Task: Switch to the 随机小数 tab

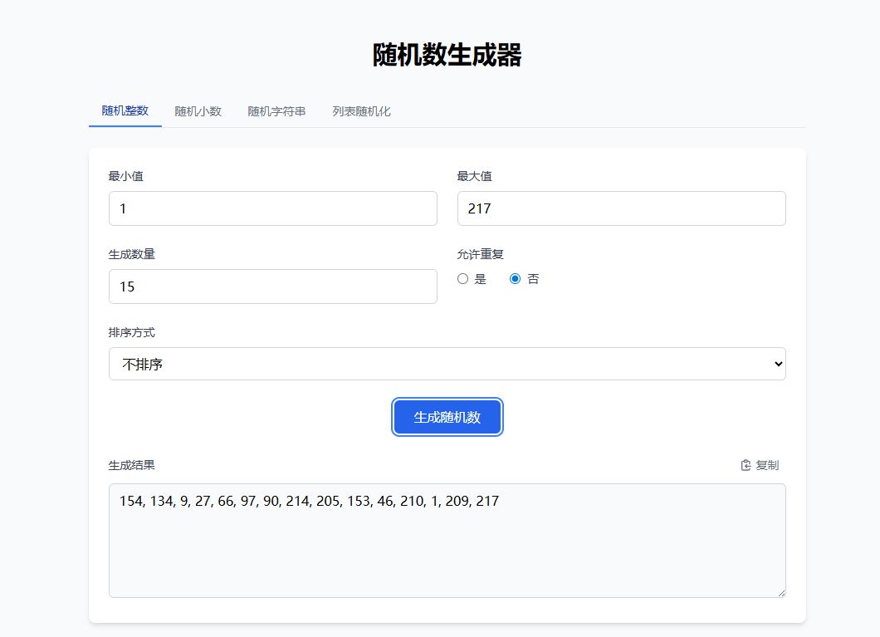Action: click(x=198, y=111)
